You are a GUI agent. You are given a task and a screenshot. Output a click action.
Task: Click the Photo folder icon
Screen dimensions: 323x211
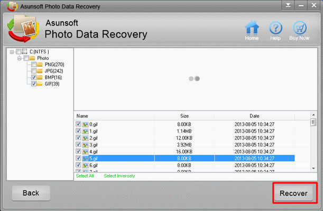(32, 58)
